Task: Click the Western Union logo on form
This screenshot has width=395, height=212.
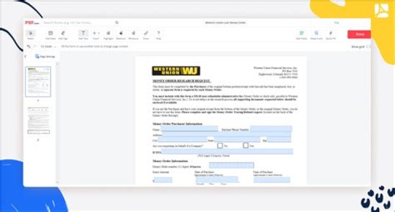Action: tap(176, 71)
